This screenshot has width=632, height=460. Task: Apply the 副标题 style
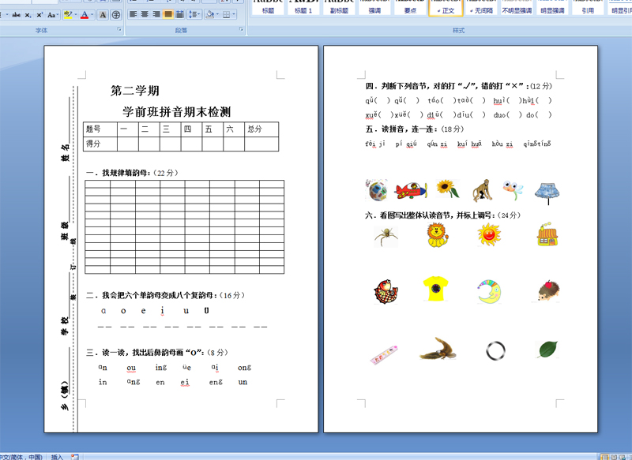[x=339, y=7]
